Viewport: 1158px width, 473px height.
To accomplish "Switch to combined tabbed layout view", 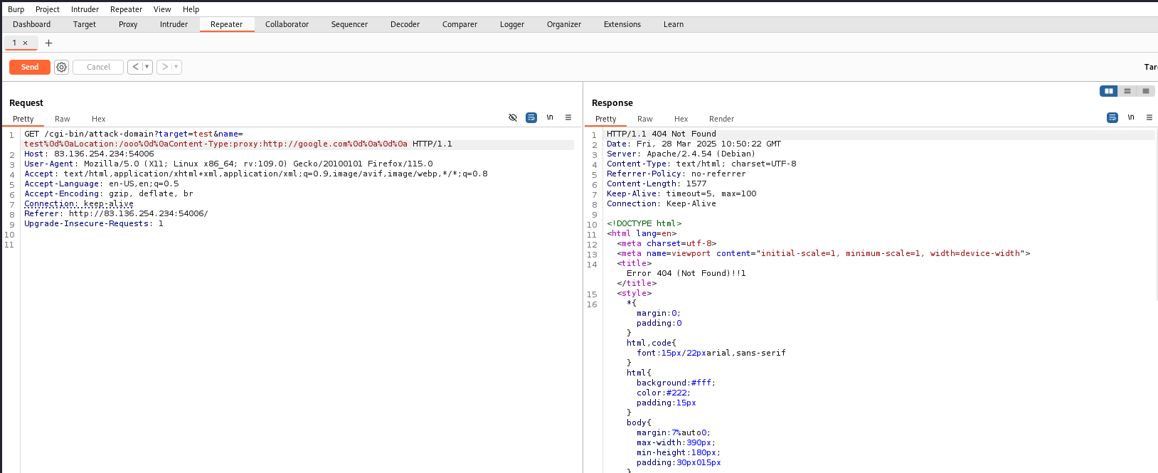I will (1146, 91).
